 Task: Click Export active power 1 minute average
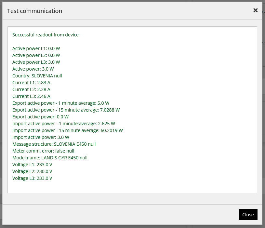point(61,103)
